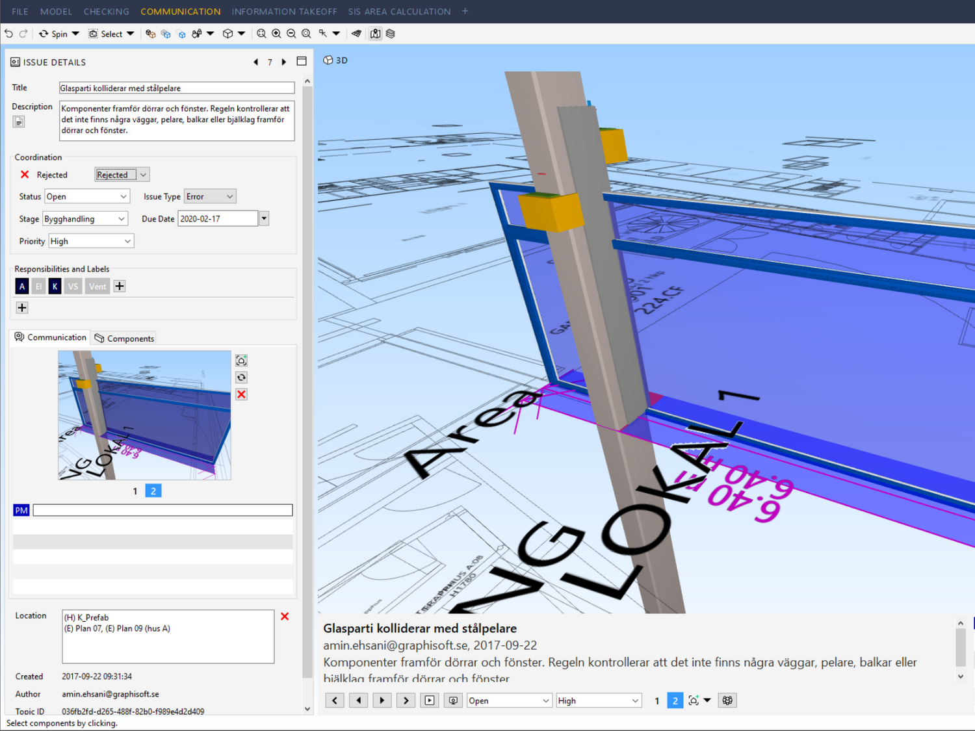The image size is (975, 731).
Task: Open the Status dropdown in Issue Details
Action: 86,197
